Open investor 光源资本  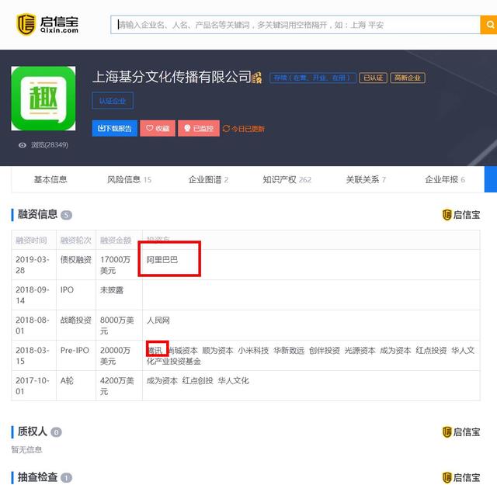[x=360, y=350]
